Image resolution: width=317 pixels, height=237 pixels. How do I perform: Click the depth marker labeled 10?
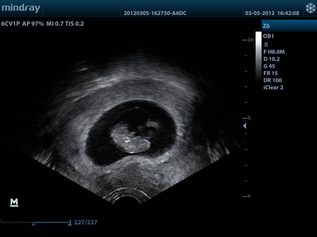(250, 40)
